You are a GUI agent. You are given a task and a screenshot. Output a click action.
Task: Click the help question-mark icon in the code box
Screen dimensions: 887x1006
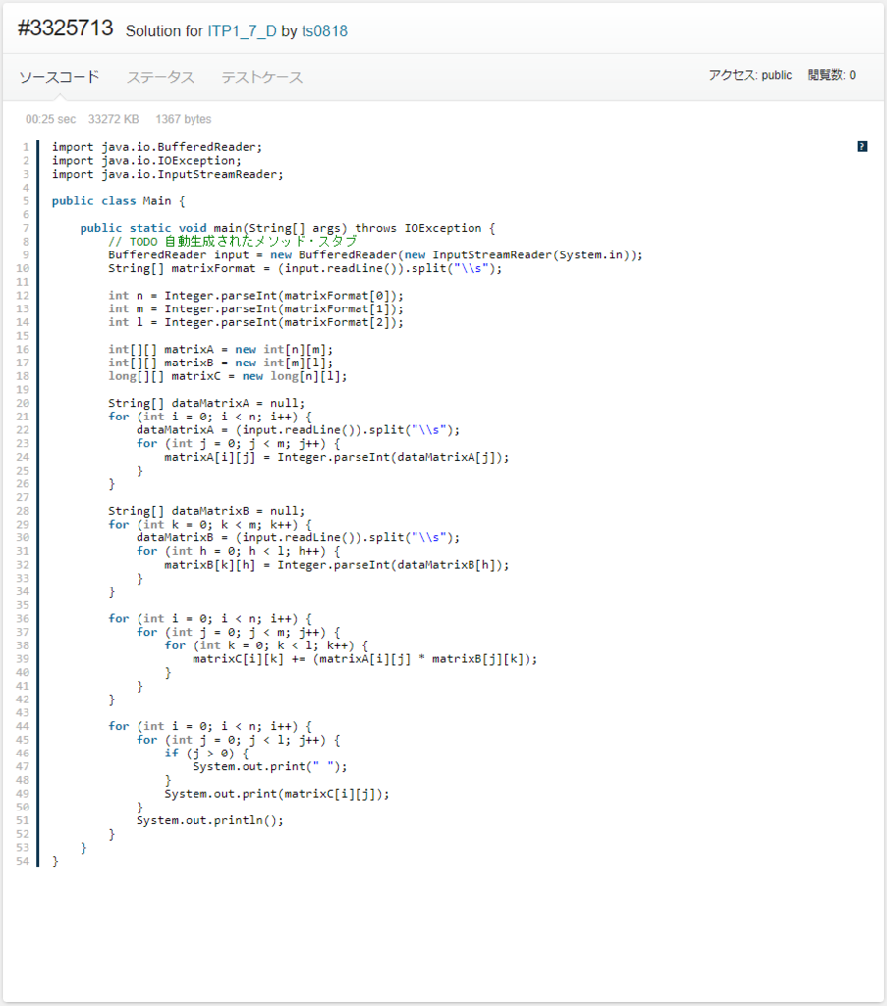[x=862, y=147]
